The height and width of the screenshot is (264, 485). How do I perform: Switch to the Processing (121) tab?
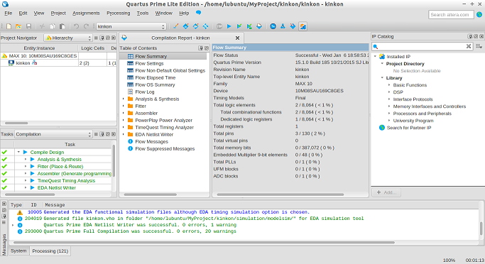click(50, 251)
